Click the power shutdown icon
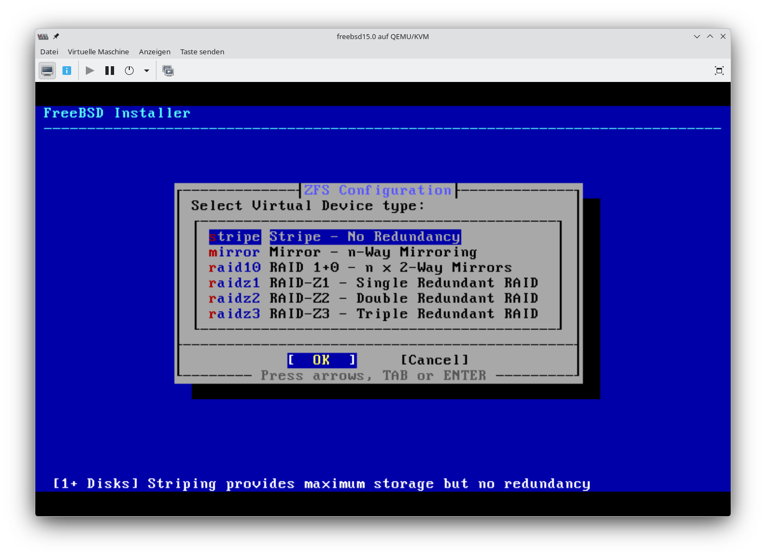The height and width of the screenshot is (558, 766). click(129, 71)
